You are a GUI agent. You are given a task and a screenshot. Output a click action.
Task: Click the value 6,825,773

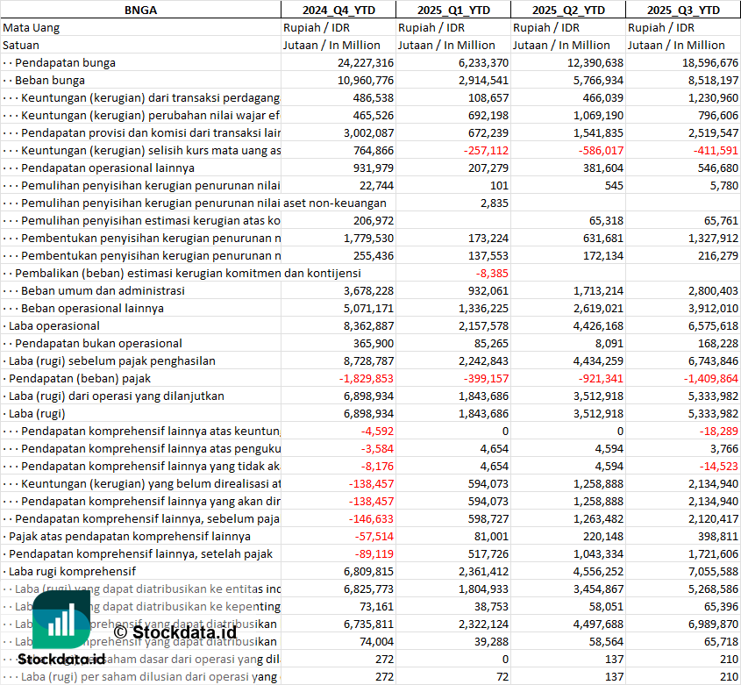click(x=368, y=589)
